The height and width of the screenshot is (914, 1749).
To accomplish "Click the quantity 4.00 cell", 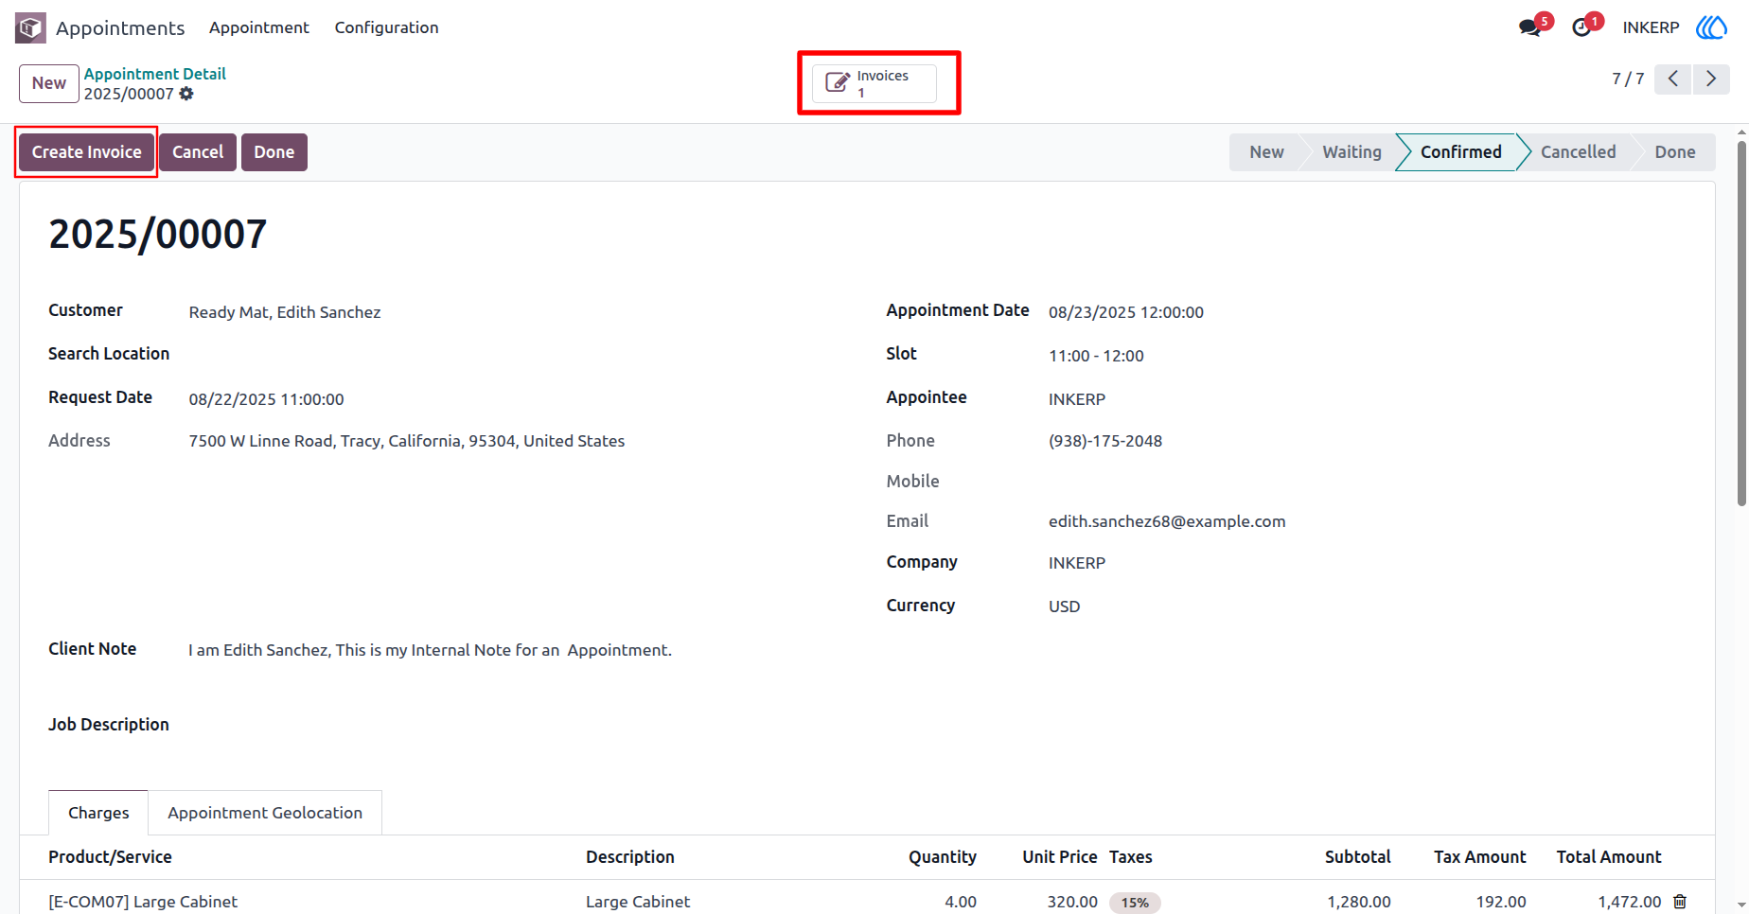I will coord(961,902).
